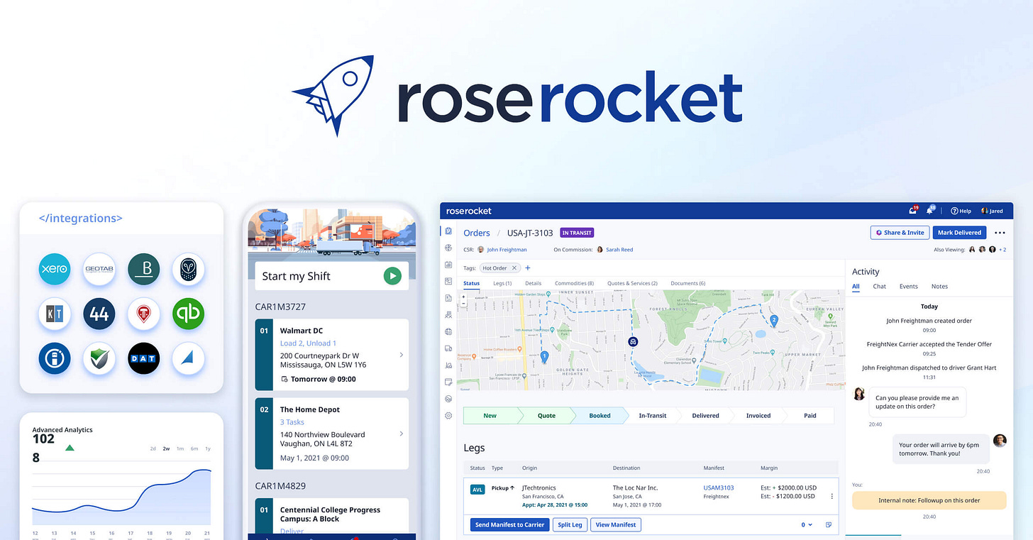This screenshot has width=1033, height=540.
Task: Open the John Freightman CSR link
Action: [507, 250]
